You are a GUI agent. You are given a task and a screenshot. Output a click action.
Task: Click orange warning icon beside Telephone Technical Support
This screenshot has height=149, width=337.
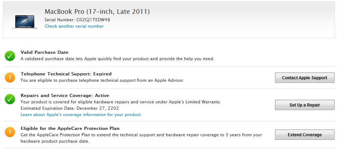pyautogui.click(x=10, y=78)
